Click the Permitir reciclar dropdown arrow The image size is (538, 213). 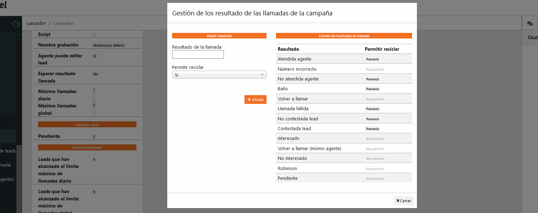click(x=262, y=75)
